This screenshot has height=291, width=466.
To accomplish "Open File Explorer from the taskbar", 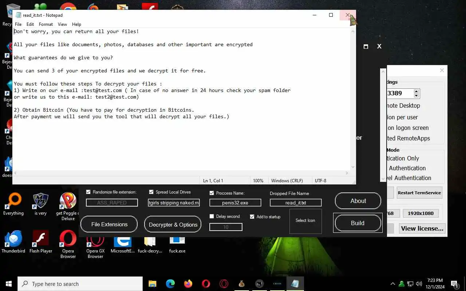I will pos(153,284).
